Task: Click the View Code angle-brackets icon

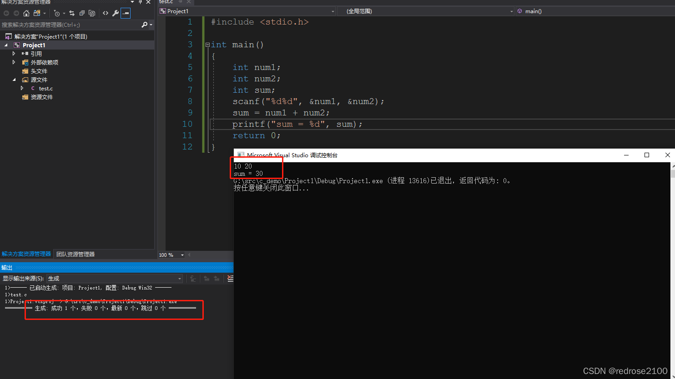Action: pos(106,13)
